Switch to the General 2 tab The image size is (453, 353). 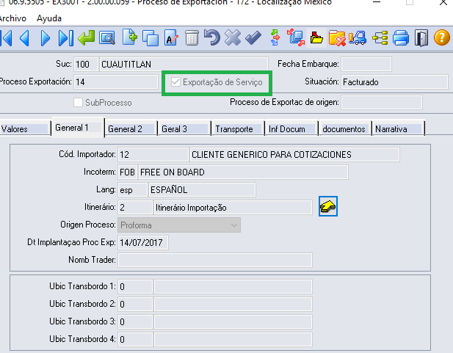pos(131,129)
